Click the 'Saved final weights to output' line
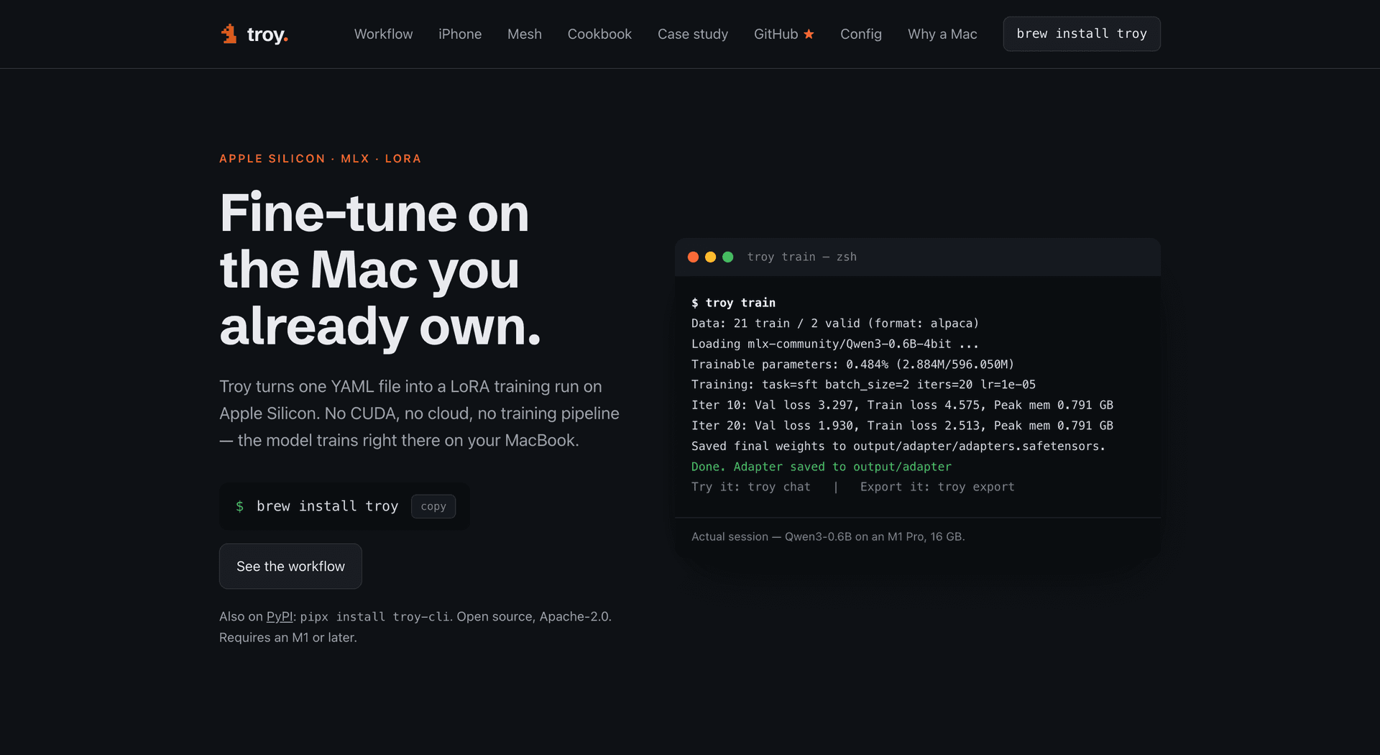 tap(898, 446)
